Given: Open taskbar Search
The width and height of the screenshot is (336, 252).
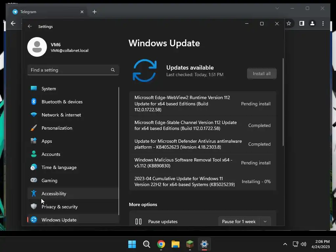Looking at the screenshot, I should pos(147,244).
